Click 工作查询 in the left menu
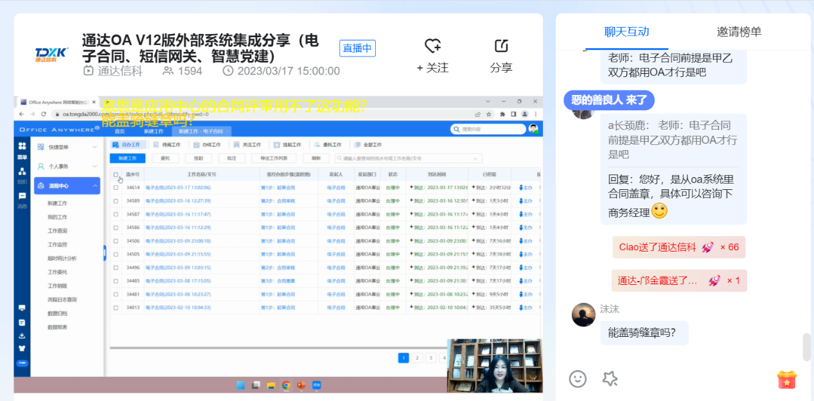Viewport: 814px width, 401px height. 58,230
